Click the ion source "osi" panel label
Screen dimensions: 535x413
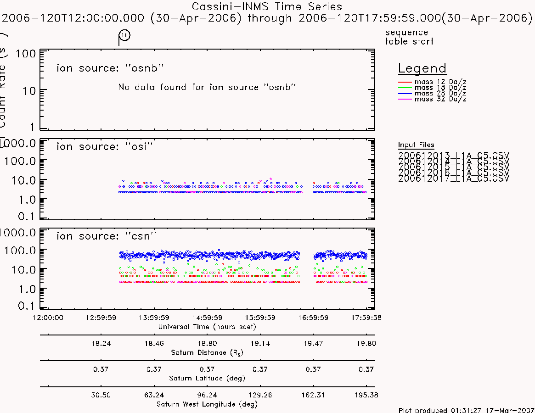point(105,147)
